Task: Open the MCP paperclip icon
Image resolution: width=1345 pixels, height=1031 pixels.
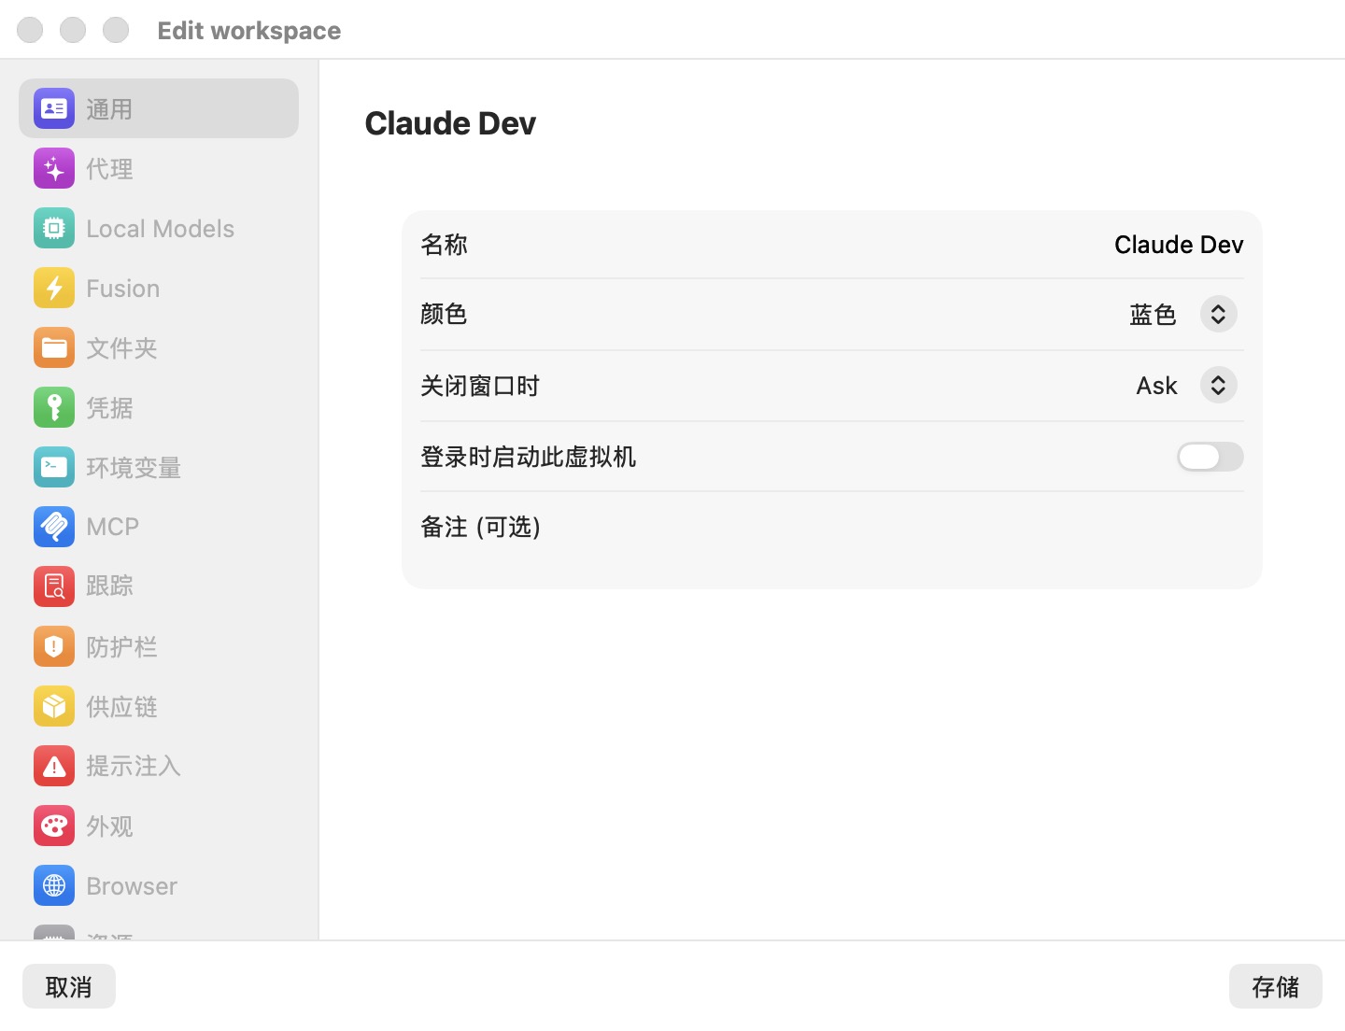Action: (54, 527)
